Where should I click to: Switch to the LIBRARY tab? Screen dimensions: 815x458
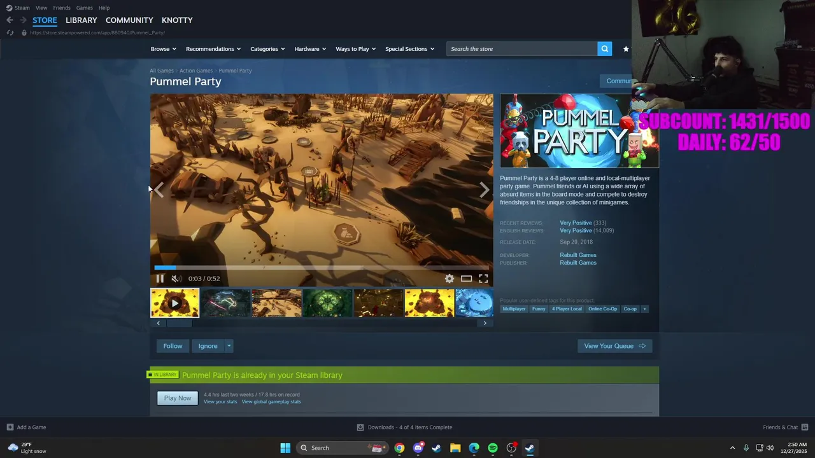coord(81,20)
